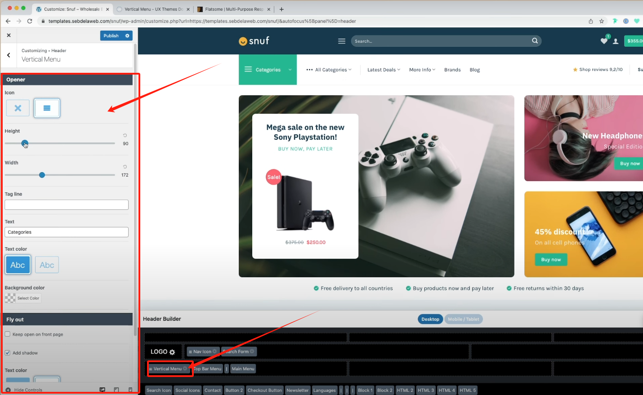Click the Publish button
Viewport: 643px width, 395px height.
(111, 36)
